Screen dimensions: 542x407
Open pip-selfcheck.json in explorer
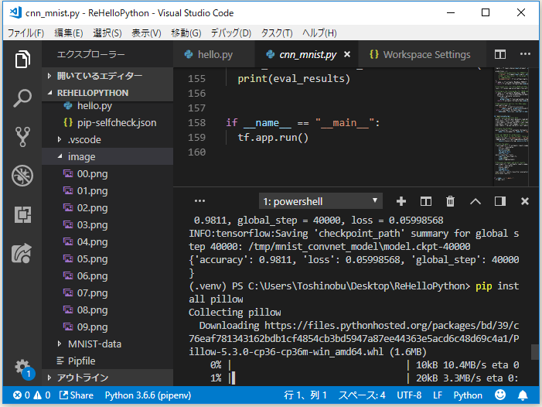coord(107,122)
